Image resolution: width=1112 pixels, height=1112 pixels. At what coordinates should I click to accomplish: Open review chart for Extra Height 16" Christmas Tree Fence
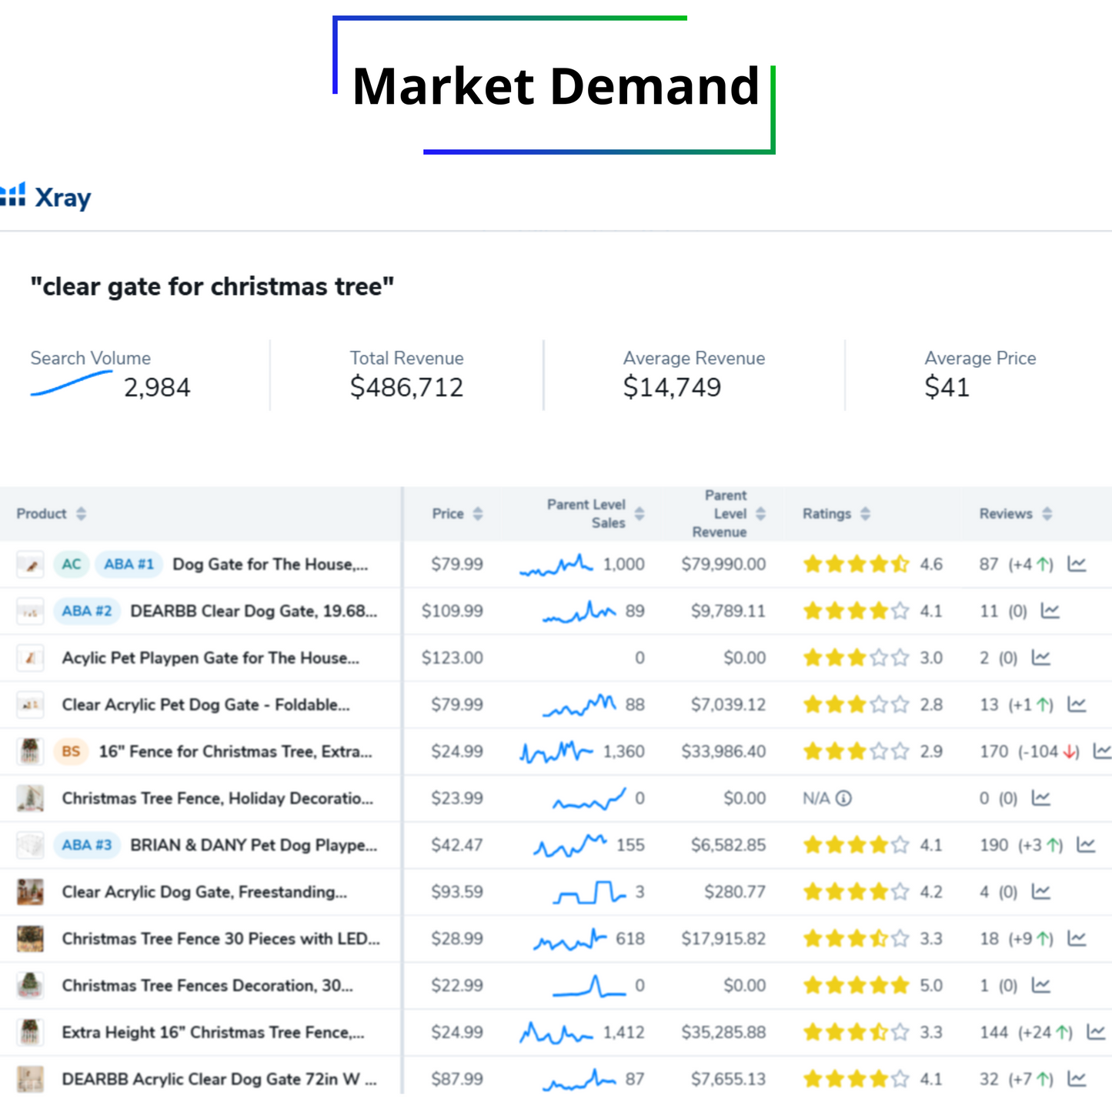click(1096, 1032)
